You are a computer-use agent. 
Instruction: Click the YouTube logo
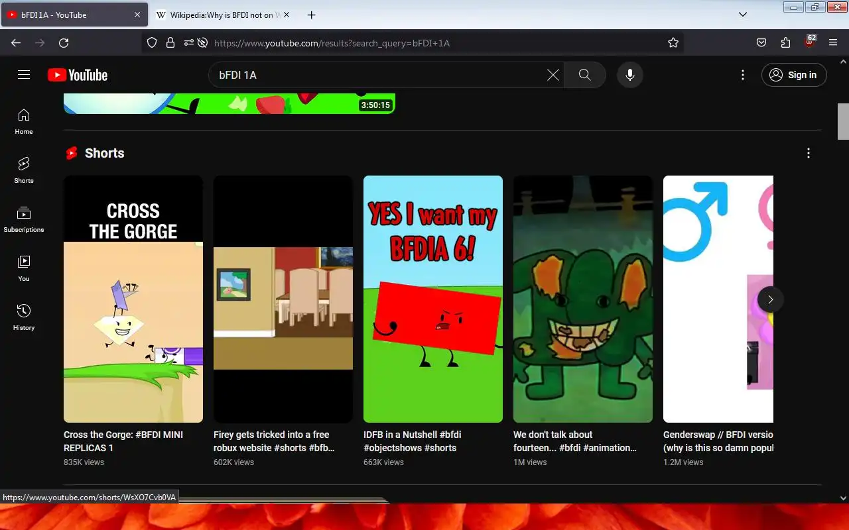[78, 75]
